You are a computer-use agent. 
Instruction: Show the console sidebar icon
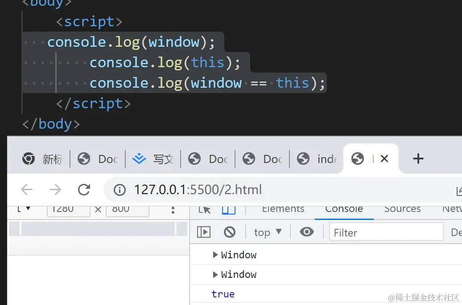[x=204, y=232]
